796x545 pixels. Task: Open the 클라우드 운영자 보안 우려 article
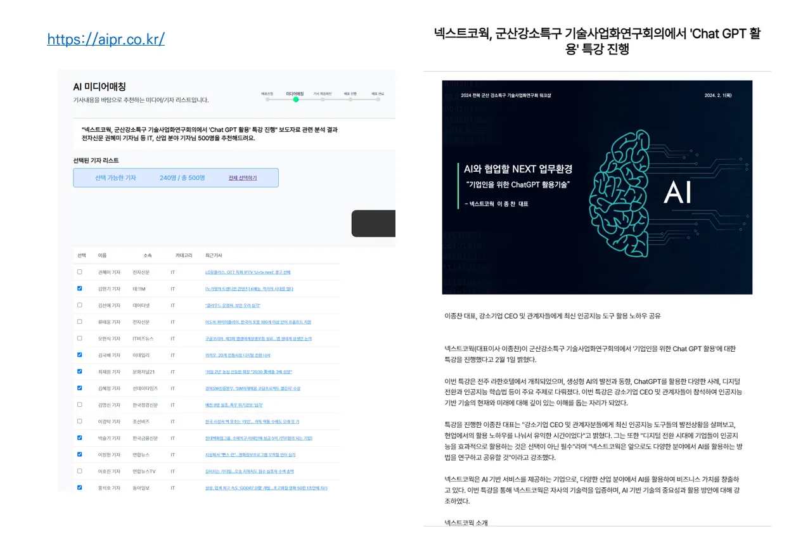(233, 305)
